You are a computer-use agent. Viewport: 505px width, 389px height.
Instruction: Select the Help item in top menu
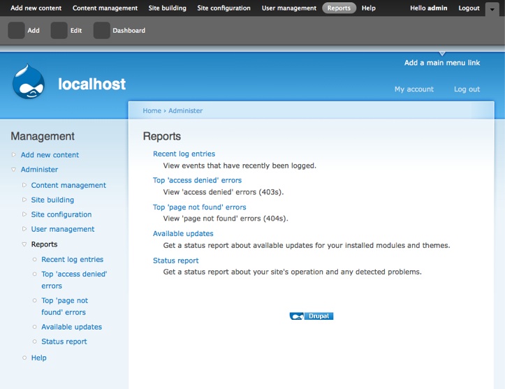click(368, 8)
